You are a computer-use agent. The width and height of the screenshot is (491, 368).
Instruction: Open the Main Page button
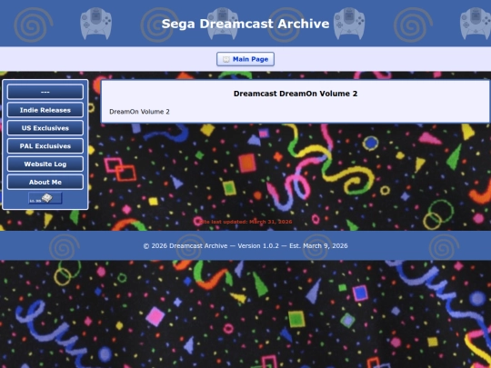point(245,59)
